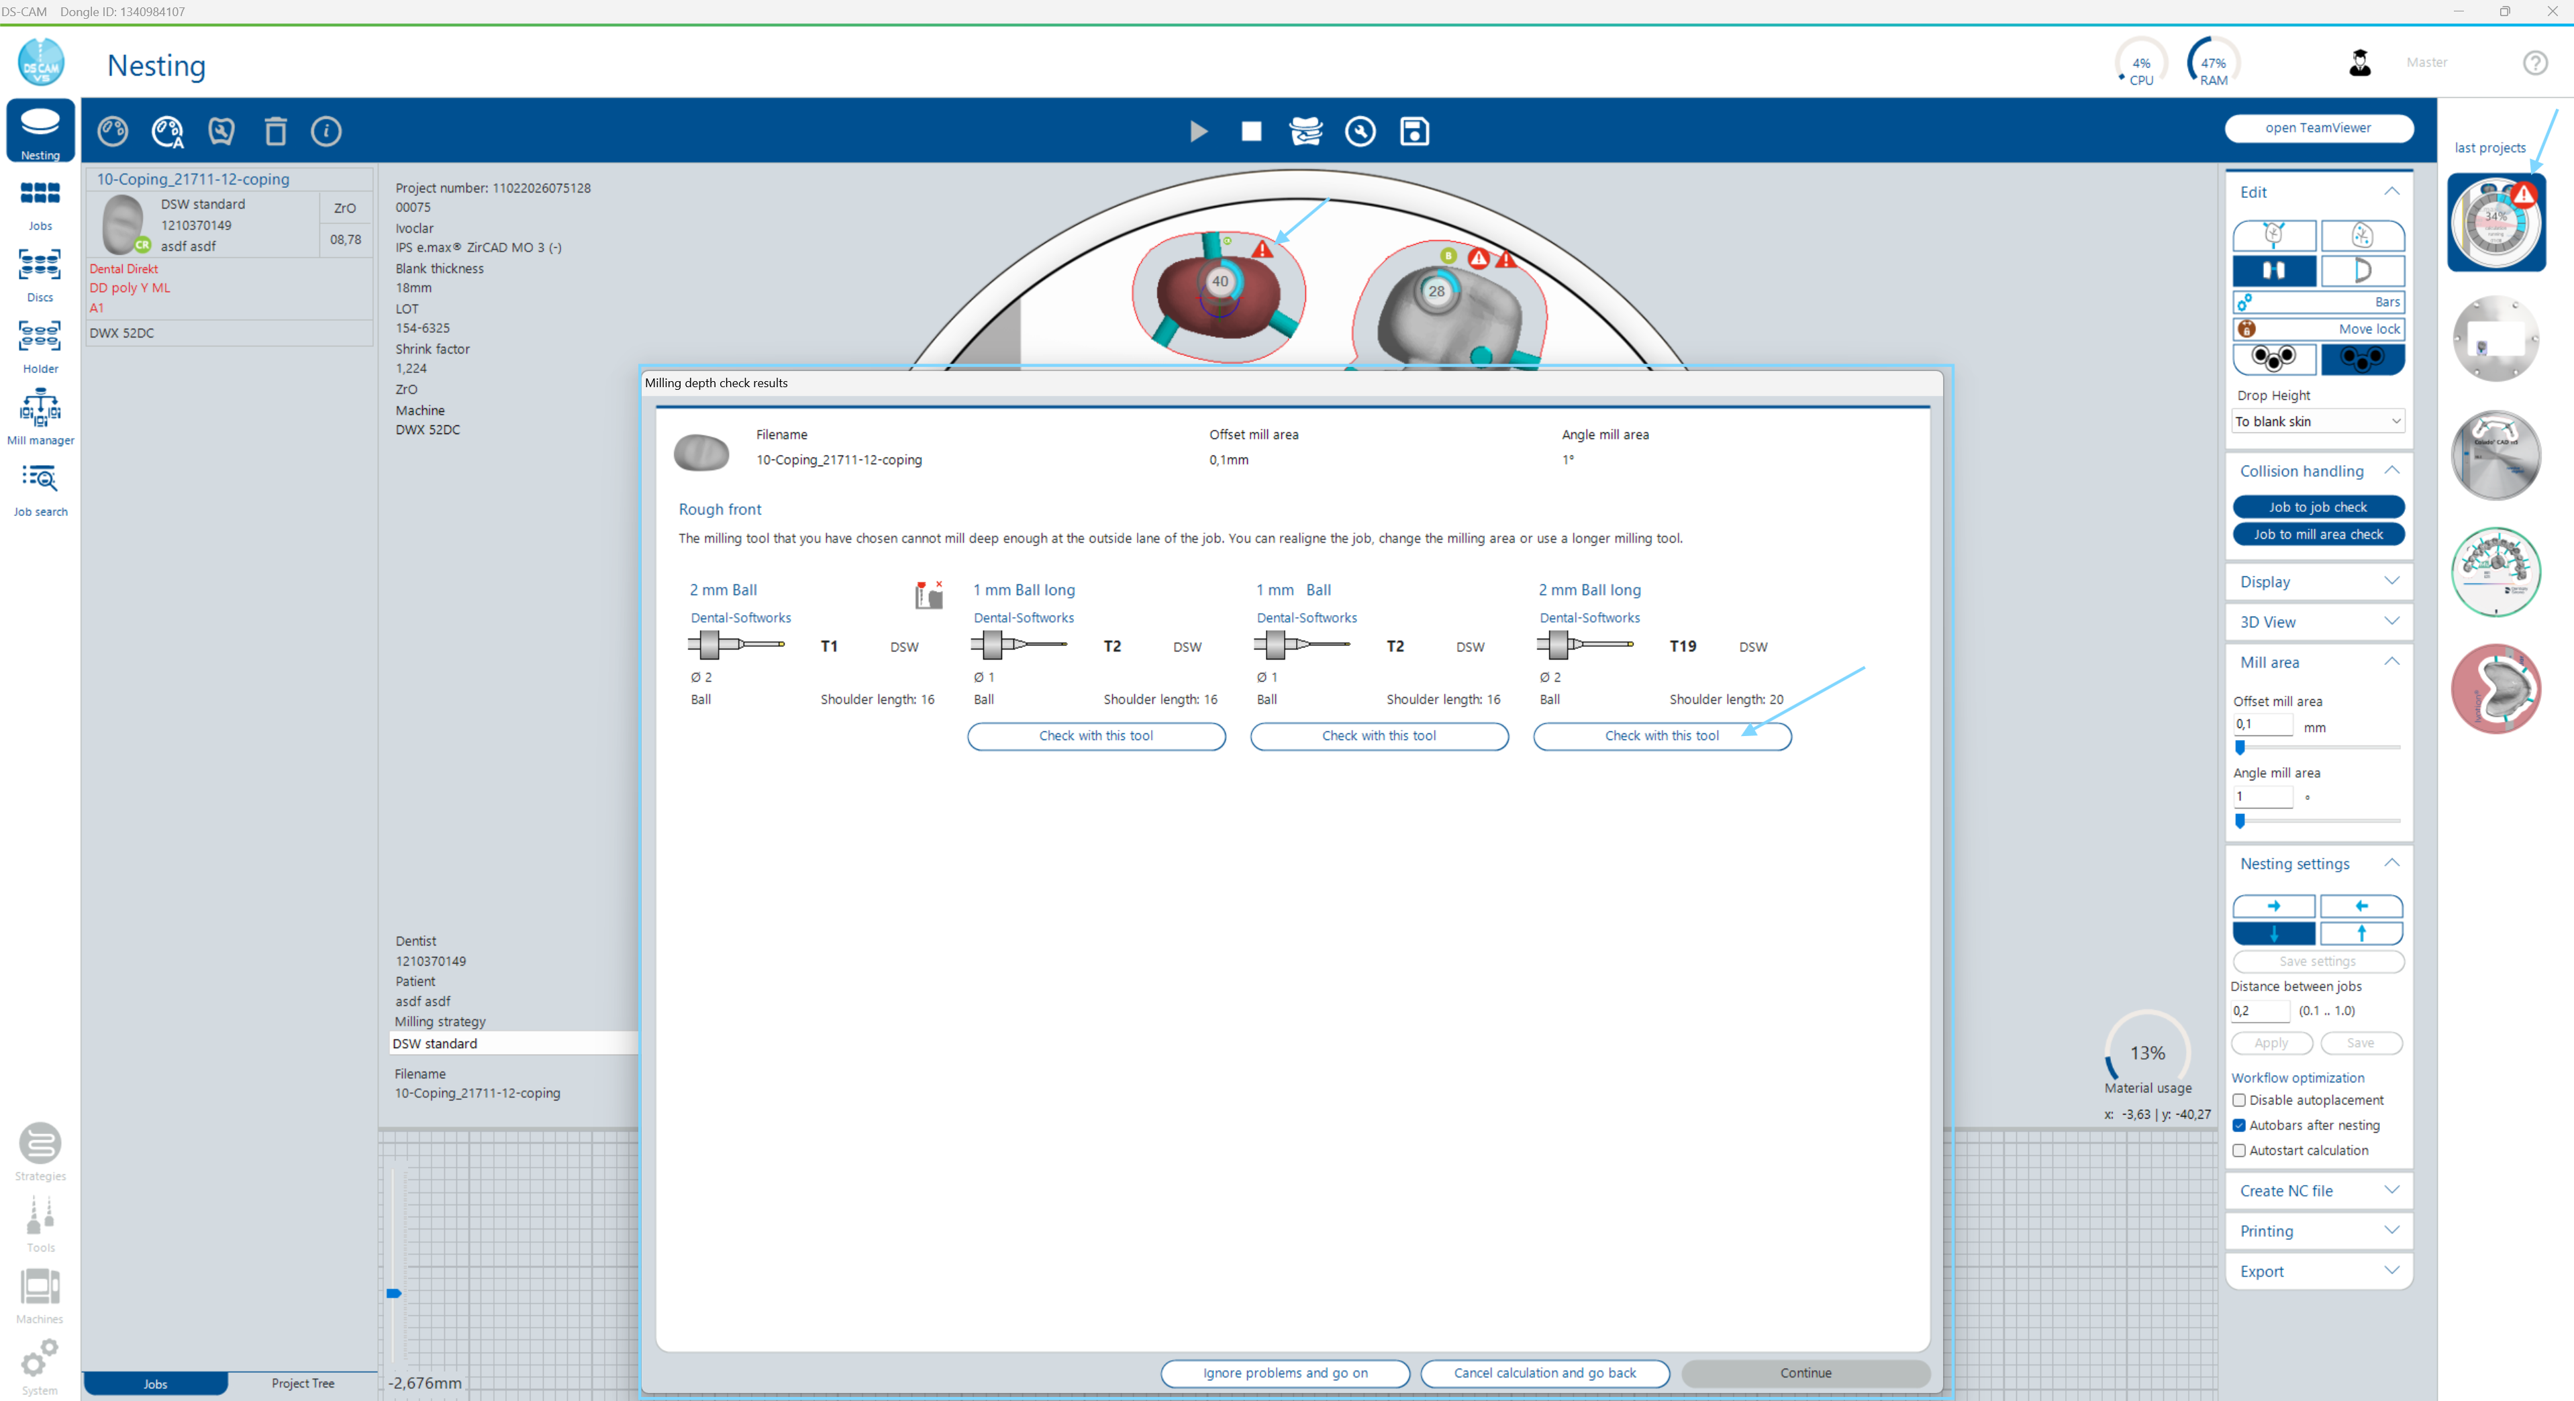The width and height of the screenshot is (2574, 1401).
Task: Start the calculation with the play icon
Action: click(x=1197, y=131)
